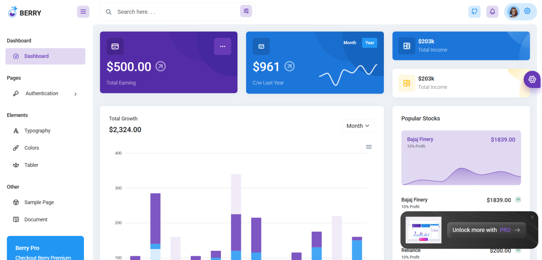Open the profile avatar menu
The image size is (542, 260).
(513, 11)
